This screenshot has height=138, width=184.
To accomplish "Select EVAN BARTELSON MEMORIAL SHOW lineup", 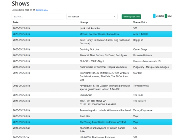I will tap(104, 76).
